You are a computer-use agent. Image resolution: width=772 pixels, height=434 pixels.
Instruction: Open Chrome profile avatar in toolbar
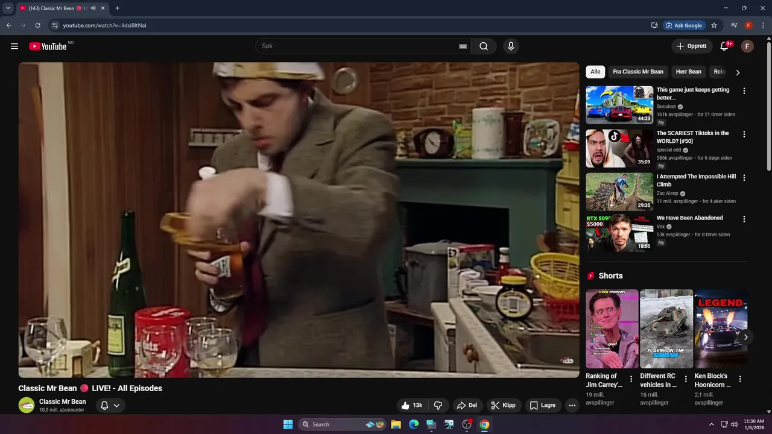point(748,25)
